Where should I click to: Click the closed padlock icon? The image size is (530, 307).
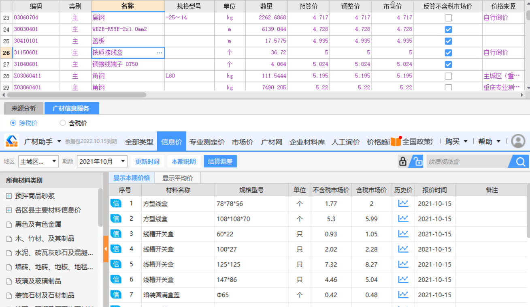pos(402,161)
